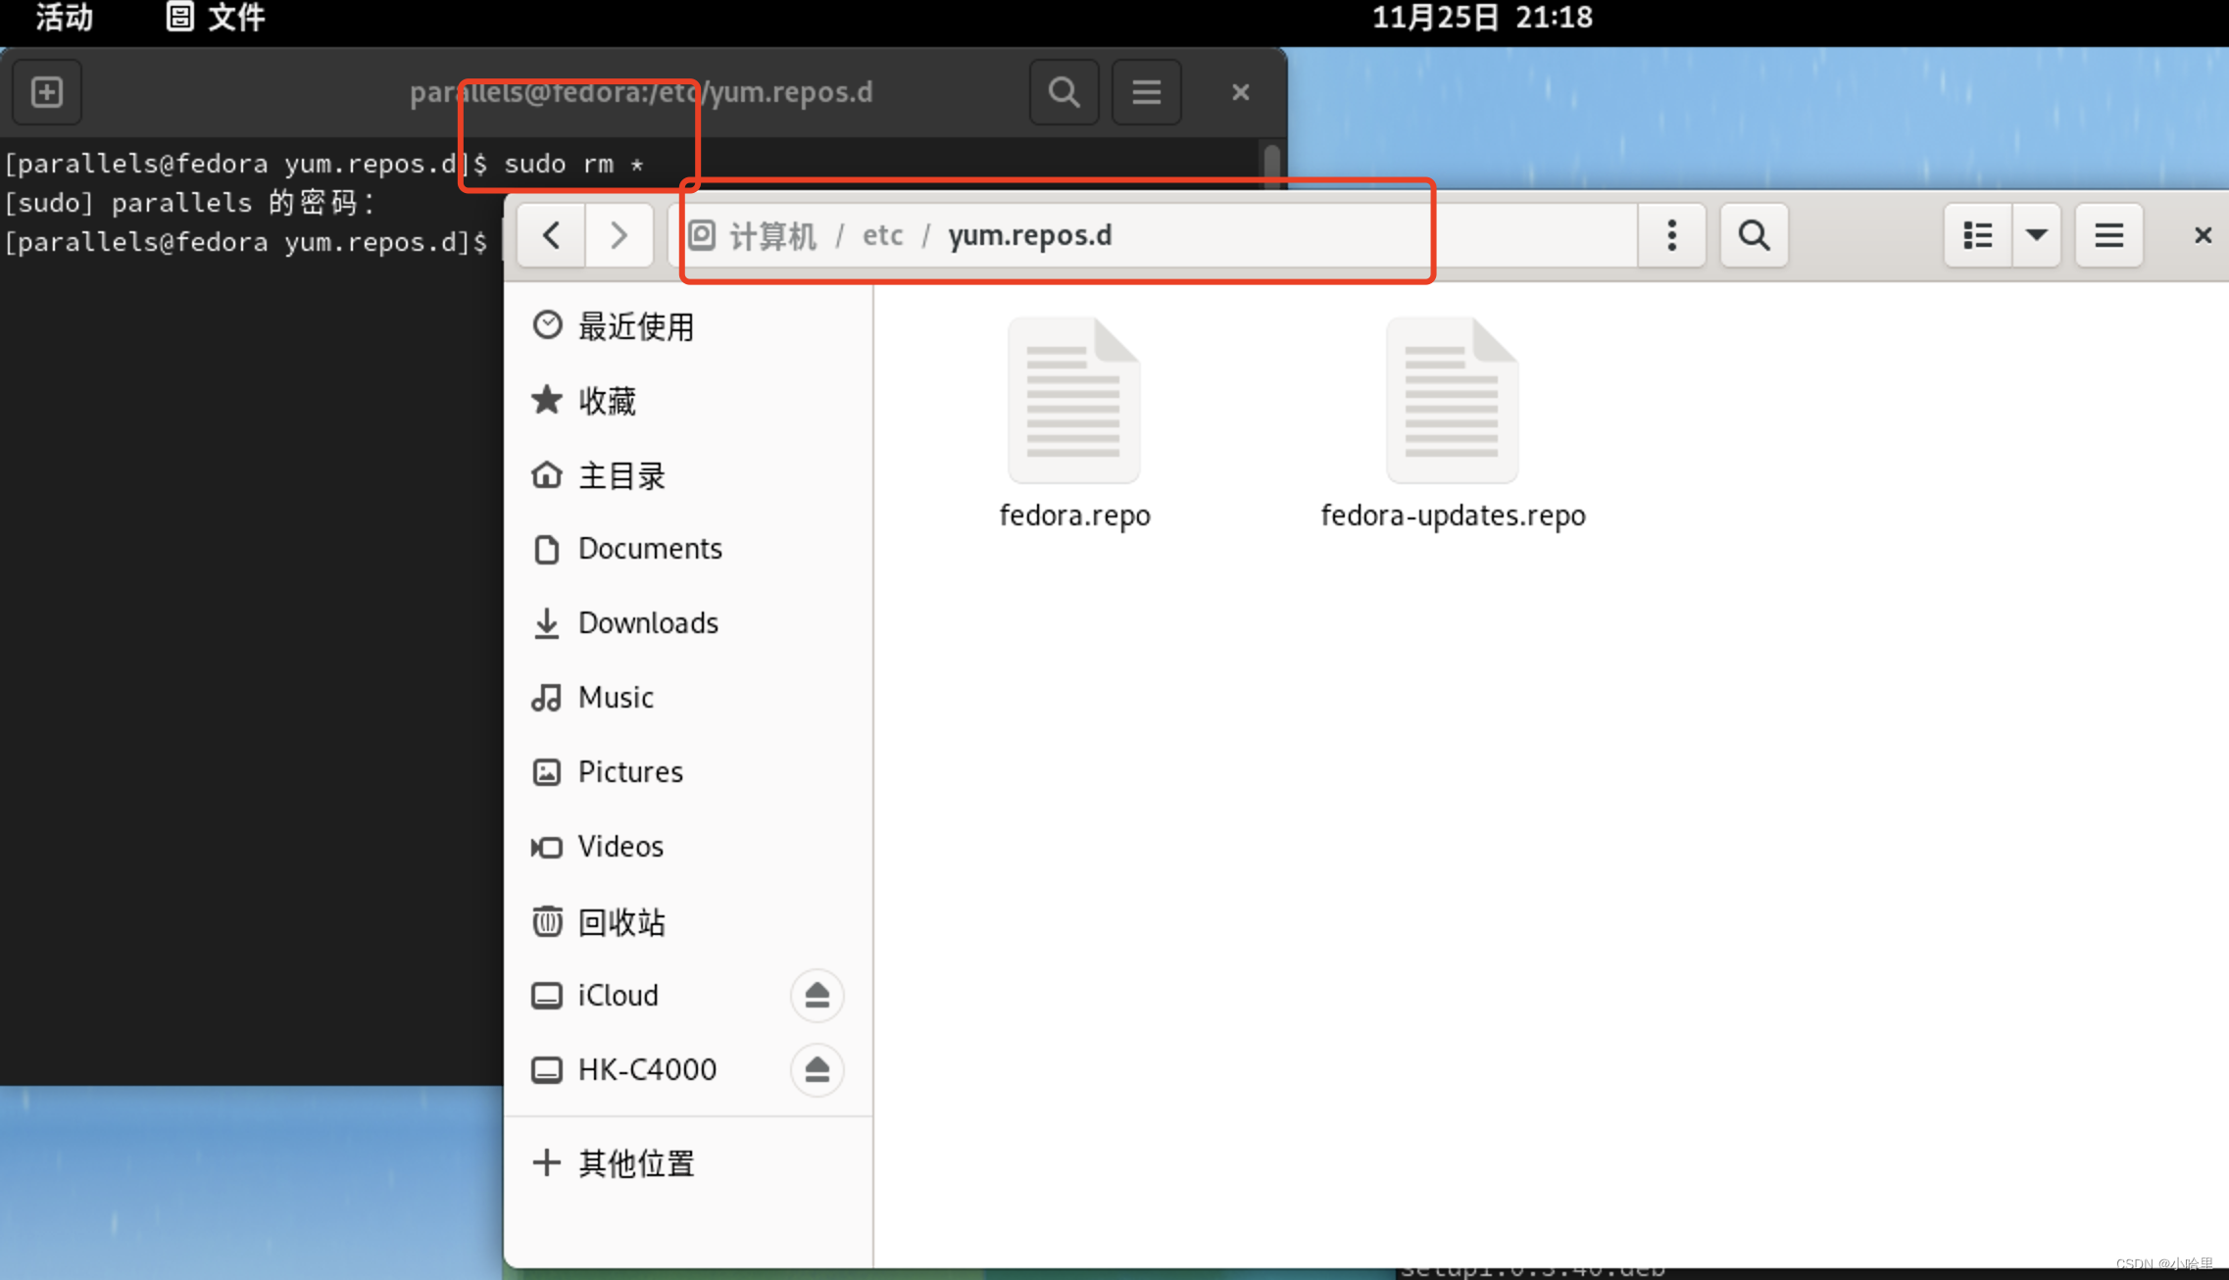Viewport: 2229px width, 1280px height.
Task: Open the three-dot folder options menu
Action: pos(1671,235)
